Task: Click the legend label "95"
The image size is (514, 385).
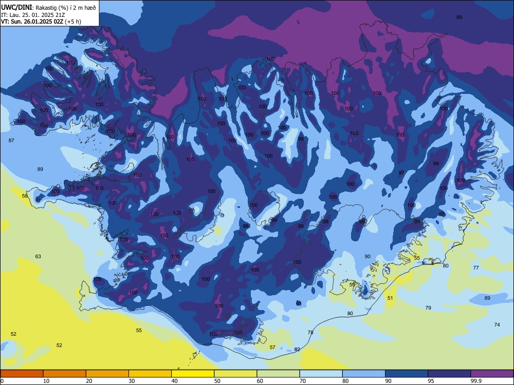Action: point(431,381)
